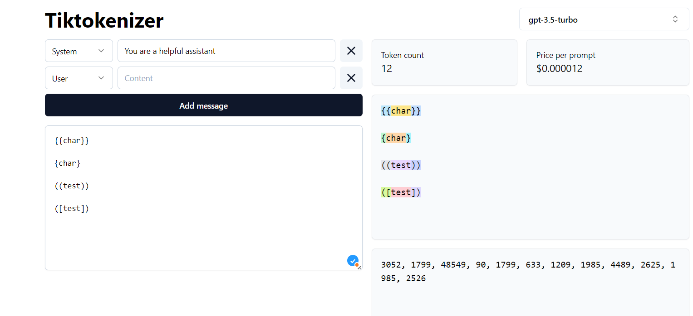Remove the System message with its X icon
Image resolution: width=693 pixels, height=316 pixels.
click(x=351, y=51)
